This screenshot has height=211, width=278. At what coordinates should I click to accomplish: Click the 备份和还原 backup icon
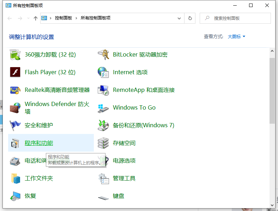pyautogui.click(x=103, y=125)
